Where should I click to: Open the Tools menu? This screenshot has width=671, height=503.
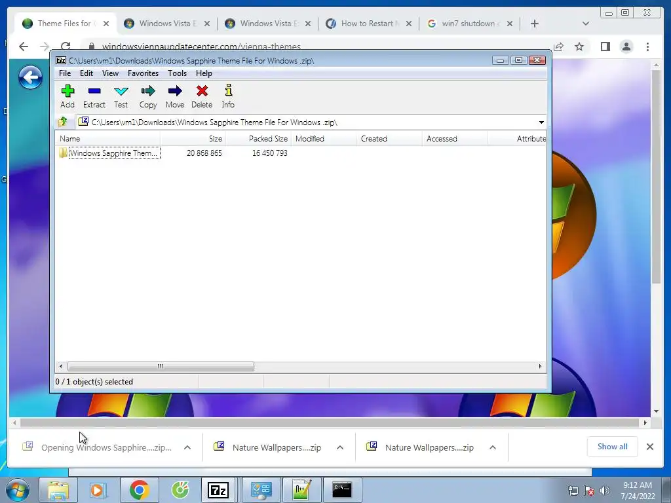[x=177, y=73]
